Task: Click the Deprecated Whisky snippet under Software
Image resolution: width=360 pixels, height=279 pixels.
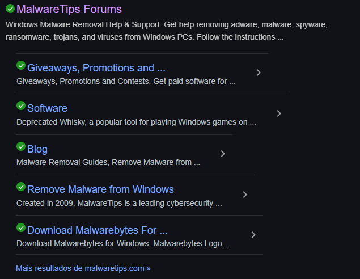Action: (136, 122)
